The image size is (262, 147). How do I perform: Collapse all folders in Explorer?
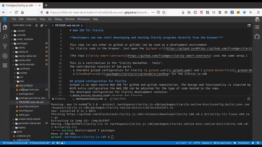coord(42,25)
